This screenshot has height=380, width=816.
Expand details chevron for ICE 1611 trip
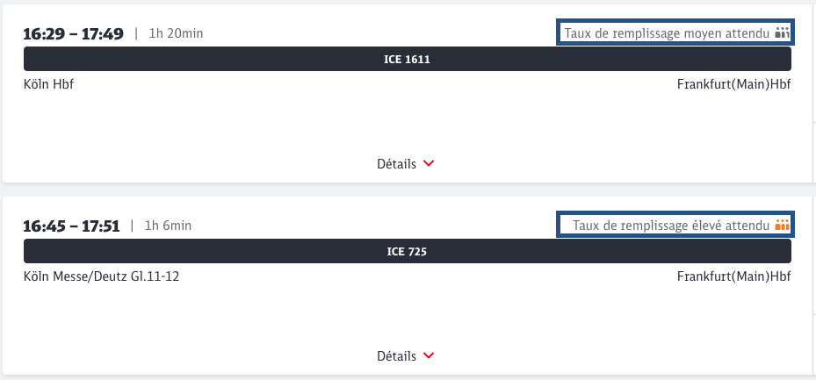coord(429,164)
